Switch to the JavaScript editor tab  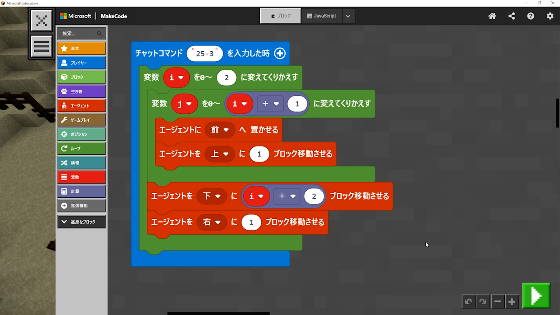pyautogui.click(x=321, y=16)
